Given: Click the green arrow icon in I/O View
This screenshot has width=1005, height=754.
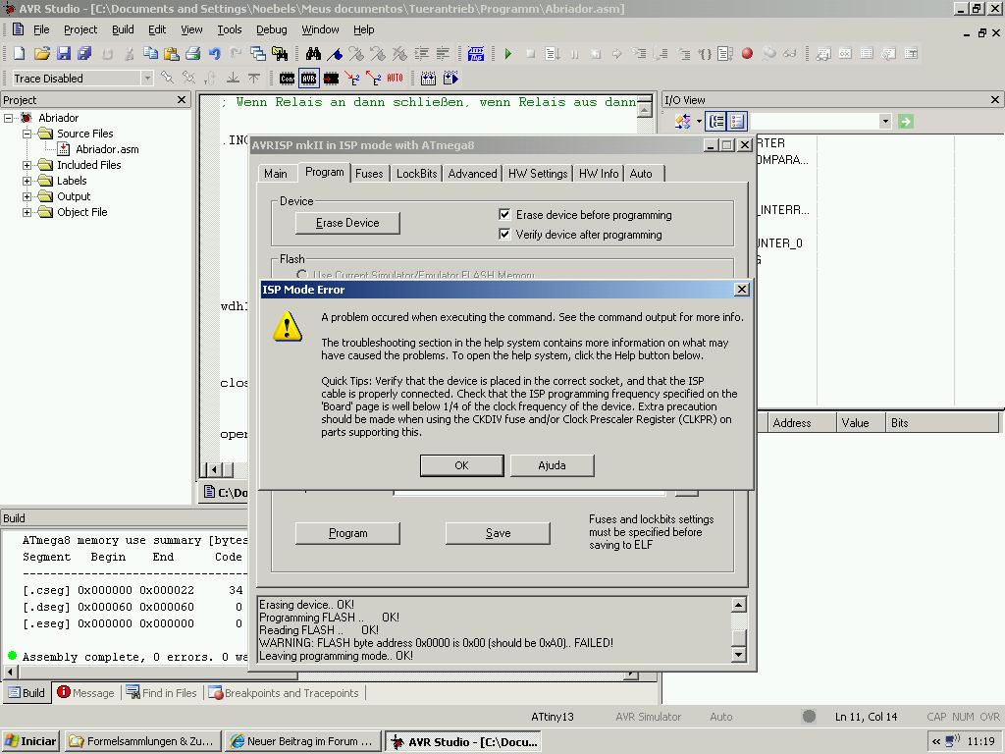Looking at the screenshot, I should click(905, 121).
